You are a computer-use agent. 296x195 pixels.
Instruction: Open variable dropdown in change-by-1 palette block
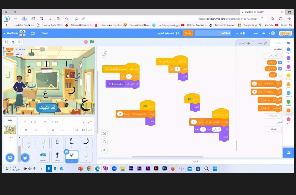click(269, 92)
